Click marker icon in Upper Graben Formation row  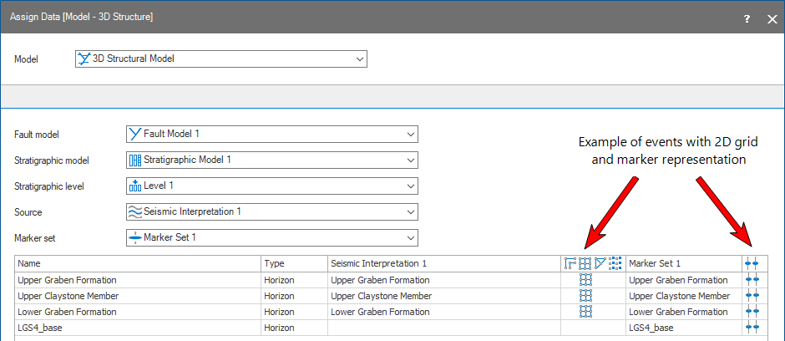752,280
